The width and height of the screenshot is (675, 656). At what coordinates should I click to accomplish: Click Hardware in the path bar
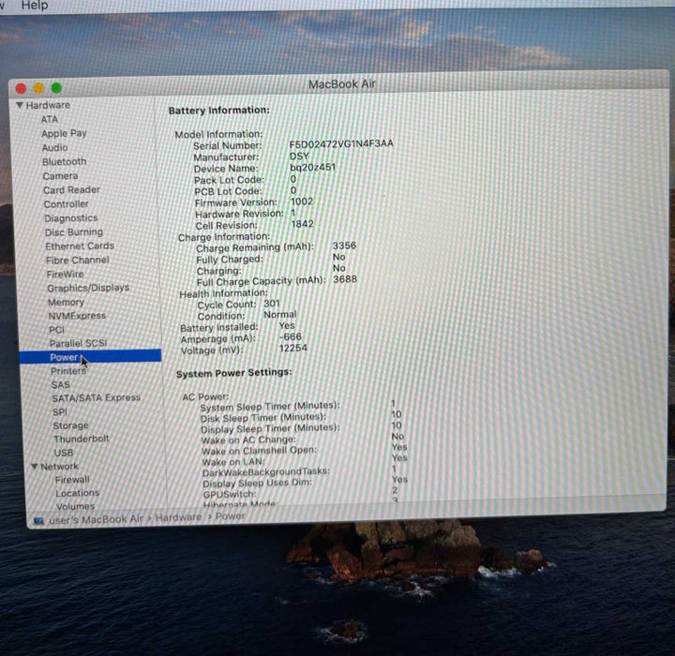[178, 517]
